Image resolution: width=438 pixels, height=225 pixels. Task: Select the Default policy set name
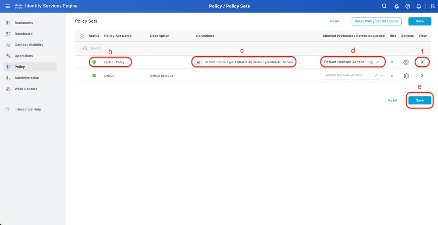tap(109, 76)
